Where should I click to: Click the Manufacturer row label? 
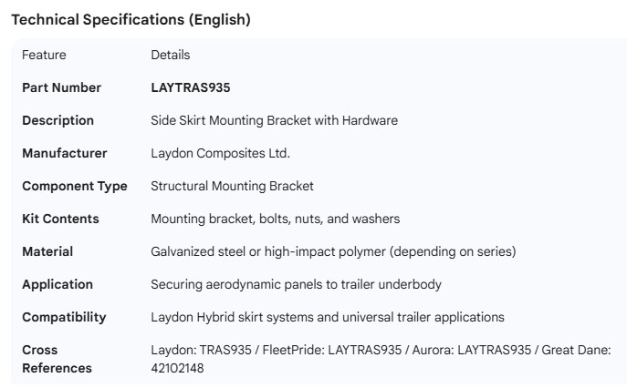pos(64,153)
